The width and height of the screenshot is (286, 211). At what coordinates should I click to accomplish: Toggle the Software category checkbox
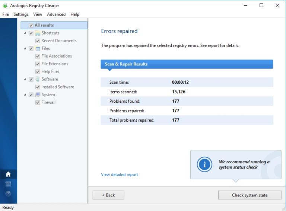coord(31,79)
